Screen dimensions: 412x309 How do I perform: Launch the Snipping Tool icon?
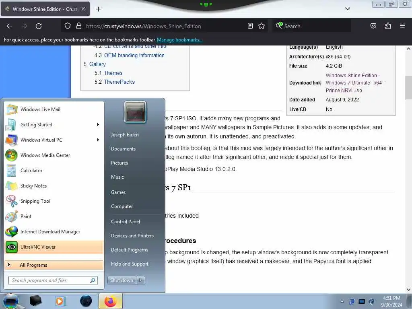click(12, 201)
